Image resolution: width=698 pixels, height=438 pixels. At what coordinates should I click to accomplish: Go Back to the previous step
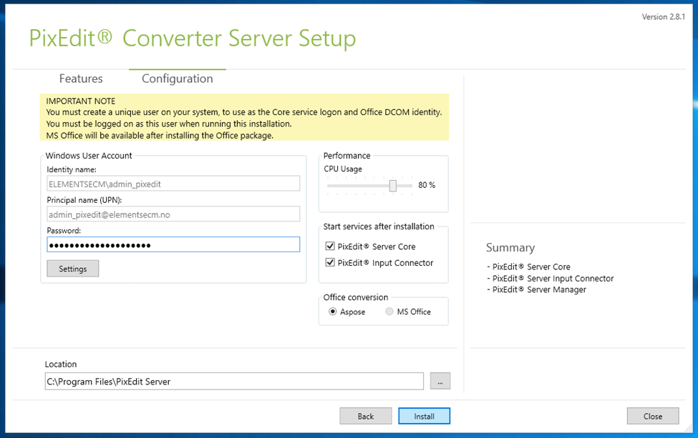[366, 417]
